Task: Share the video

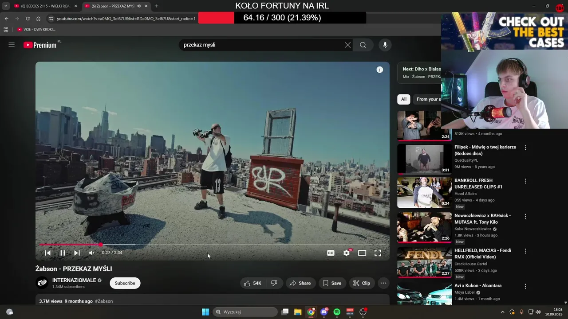Action: [x=300, y=283]
